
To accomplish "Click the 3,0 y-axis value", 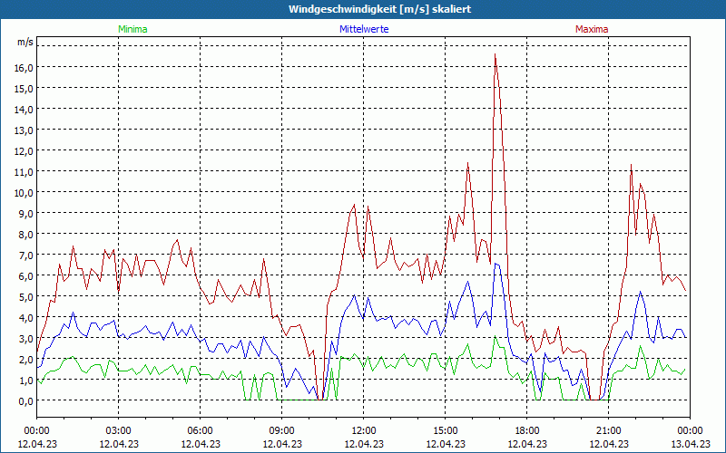I will [x=26, y=338].
